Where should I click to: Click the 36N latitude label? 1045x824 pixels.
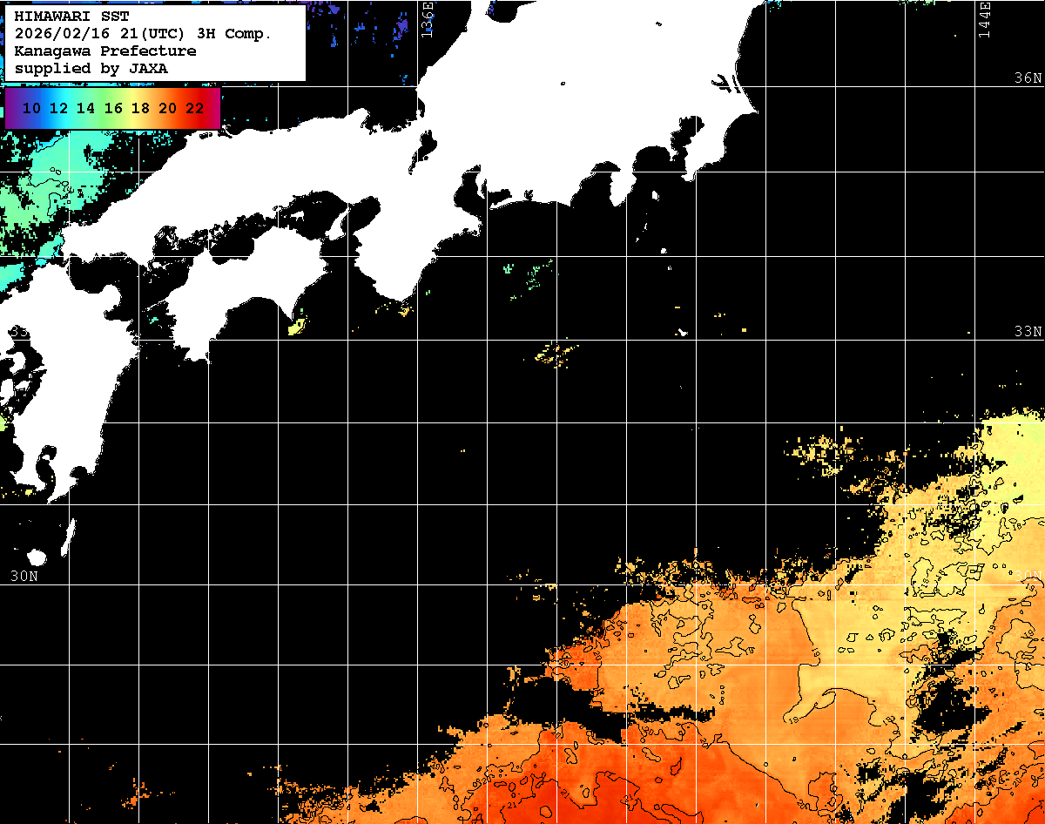coord(1028,78)
